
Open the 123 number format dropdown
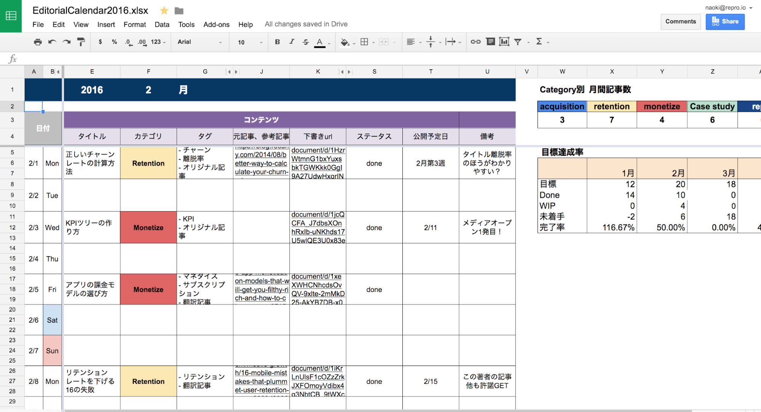pyautogui.click(x=158, y=42)
